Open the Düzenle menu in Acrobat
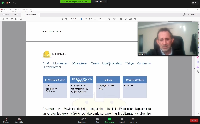This screenshot has height=124, width=200. coord(8,12)
